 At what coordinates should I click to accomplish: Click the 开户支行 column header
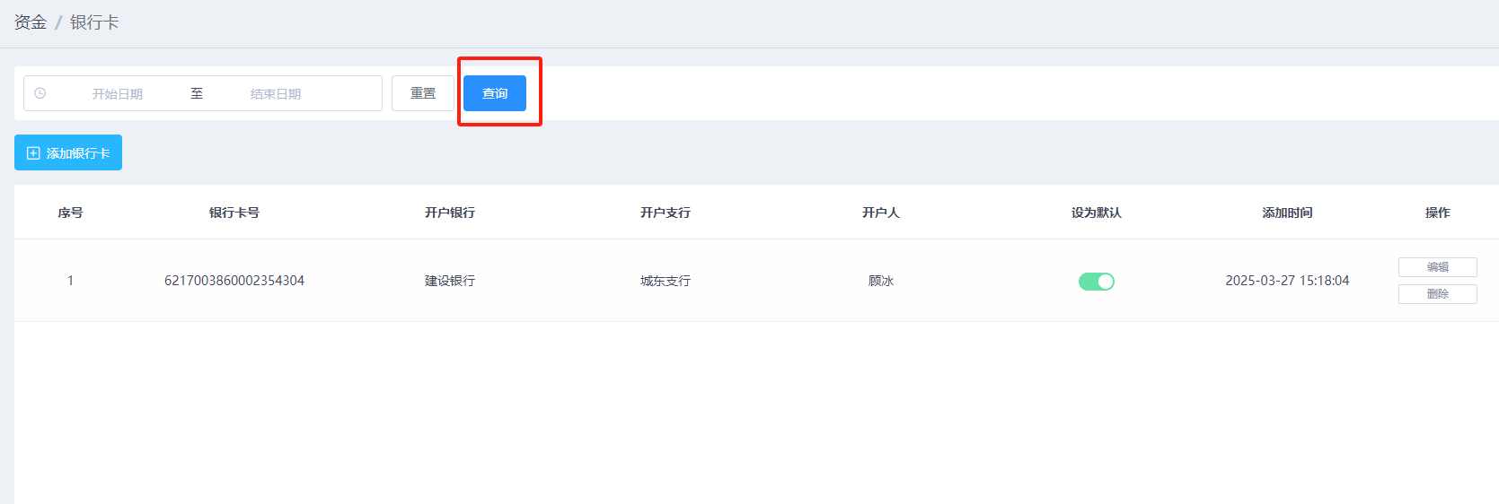[666, 213]
